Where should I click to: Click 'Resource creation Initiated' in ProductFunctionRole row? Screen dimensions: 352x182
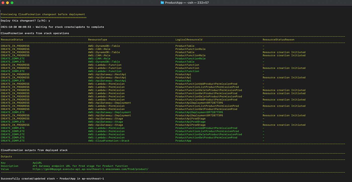(x=284, y=55)
